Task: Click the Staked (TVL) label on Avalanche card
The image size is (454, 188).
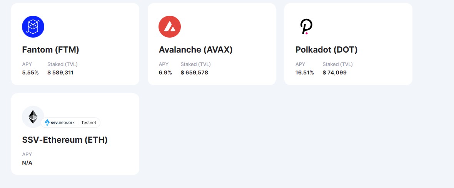Action: tap(195, 64)
